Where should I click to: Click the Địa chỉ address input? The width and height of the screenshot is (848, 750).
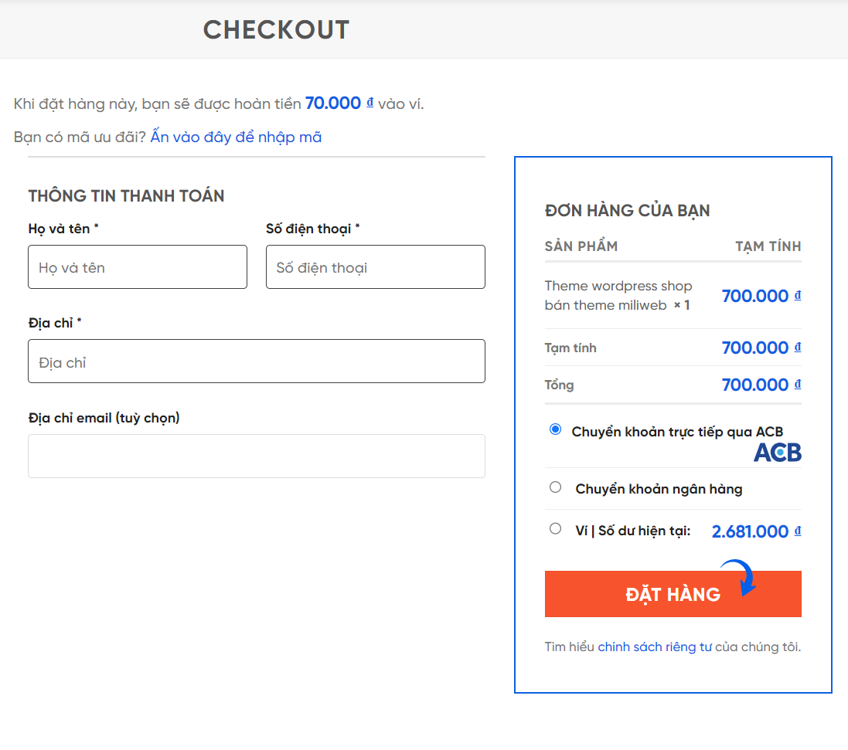256,361
